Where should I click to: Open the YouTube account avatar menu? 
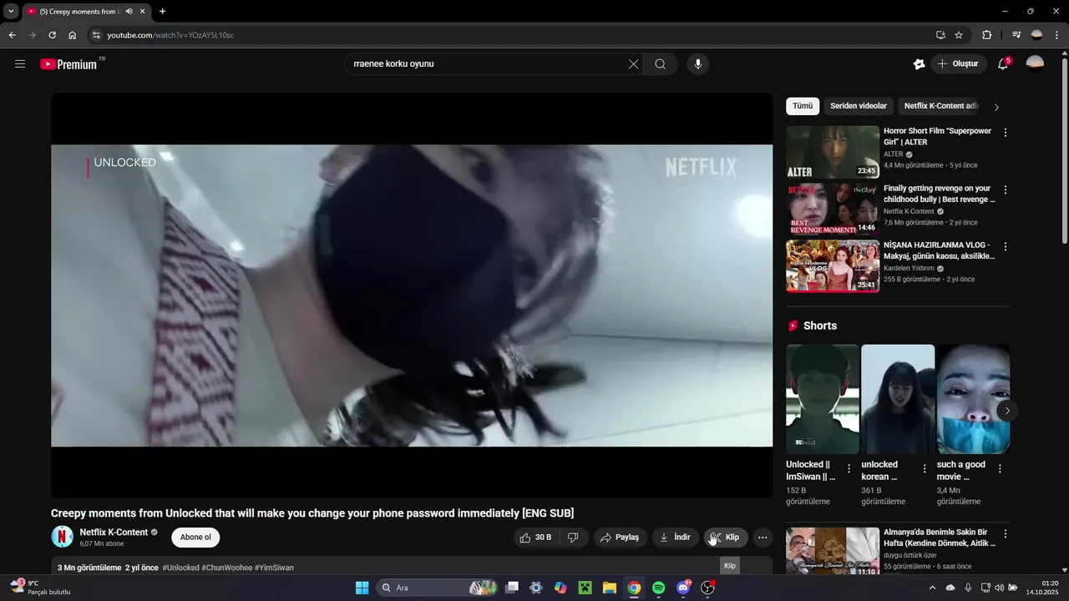tap(1035, 64)
